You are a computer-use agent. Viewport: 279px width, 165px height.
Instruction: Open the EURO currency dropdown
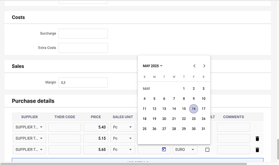coord(185,150)
